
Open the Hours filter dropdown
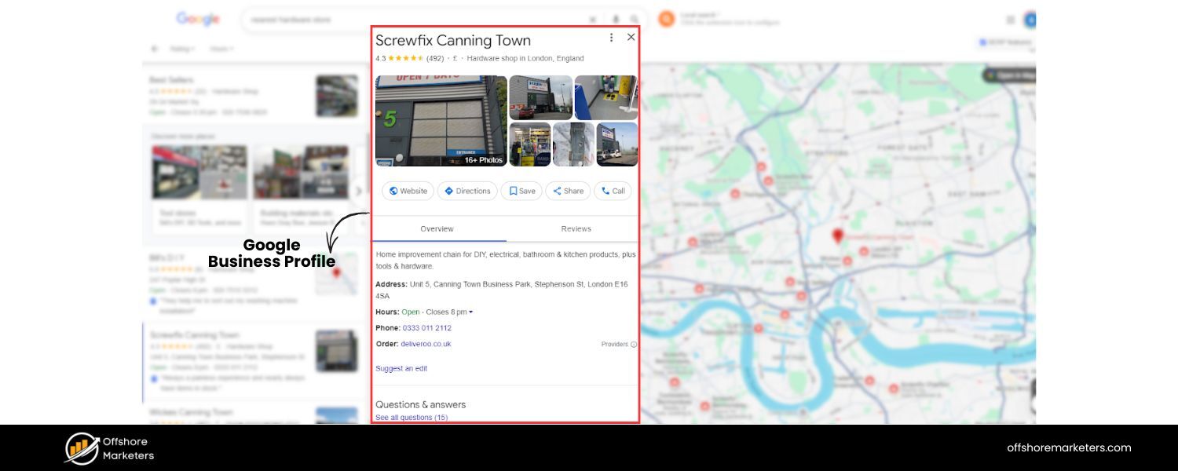tap(222, 49)
